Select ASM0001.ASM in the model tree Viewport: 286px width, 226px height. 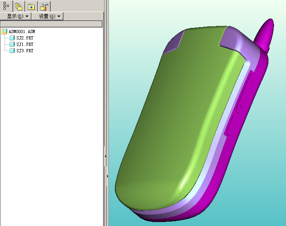click(x=22, y=31)
